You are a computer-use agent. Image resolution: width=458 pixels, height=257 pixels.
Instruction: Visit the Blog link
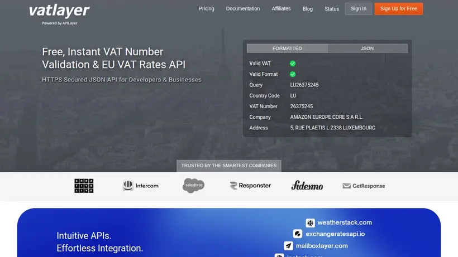308,9
